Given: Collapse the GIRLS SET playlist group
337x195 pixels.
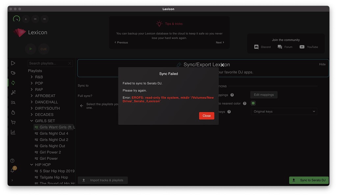Looking at the screenshot, I should tap(32, 121).
